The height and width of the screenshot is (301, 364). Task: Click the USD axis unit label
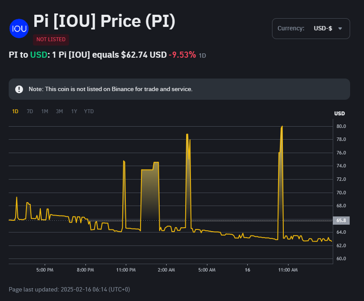[339, 114]
